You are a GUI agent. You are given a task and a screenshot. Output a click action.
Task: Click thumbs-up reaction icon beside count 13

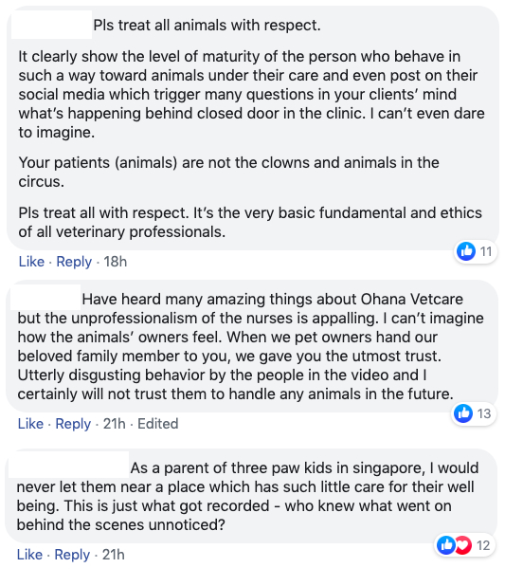463,413
